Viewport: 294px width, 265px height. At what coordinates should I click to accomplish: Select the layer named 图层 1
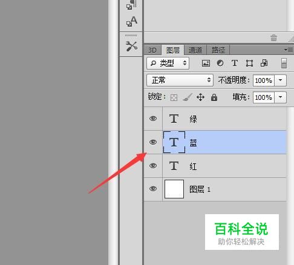coord(224,189)
